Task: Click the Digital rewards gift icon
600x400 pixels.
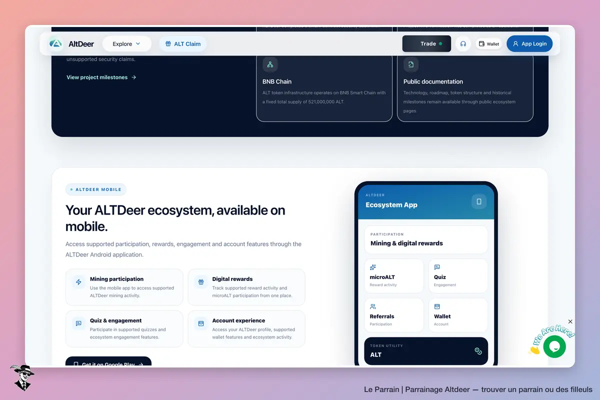Action: click(201, 282)
